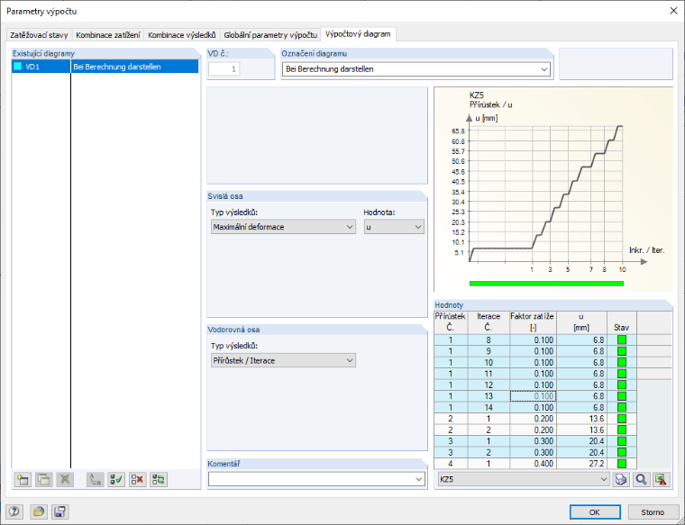
Task: Print the values table with printer icon
Action: pyautogui.click(x=621, y=479)
